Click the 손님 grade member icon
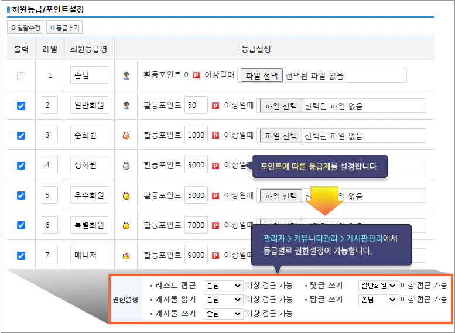Viewport: 455px width, 333px height. [x=126, y=75]
